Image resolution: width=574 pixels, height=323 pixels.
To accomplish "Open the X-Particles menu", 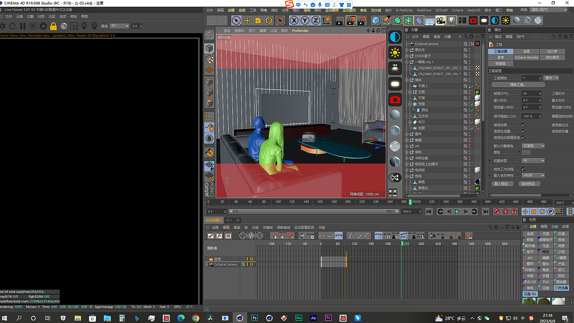I will pyautogui.click(x=404, y=10).
